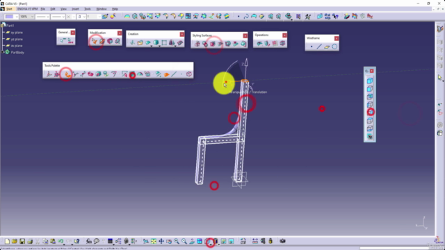
Task: Select the Circle tool in Wireframe toolbar
Action: (334, 47)
